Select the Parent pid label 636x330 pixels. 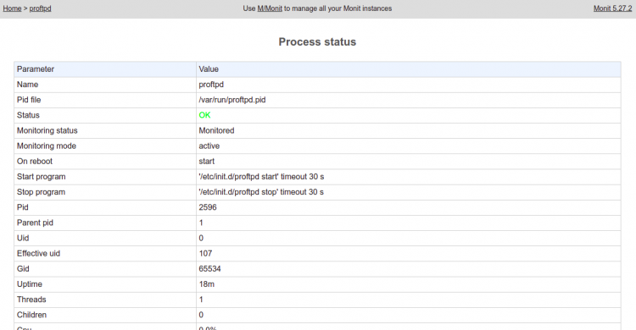(35, 223)
